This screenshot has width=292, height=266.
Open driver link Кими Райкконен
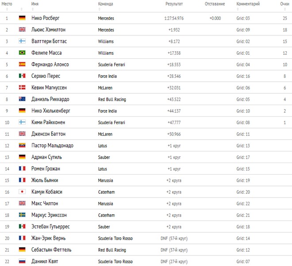tap(48, 122)
